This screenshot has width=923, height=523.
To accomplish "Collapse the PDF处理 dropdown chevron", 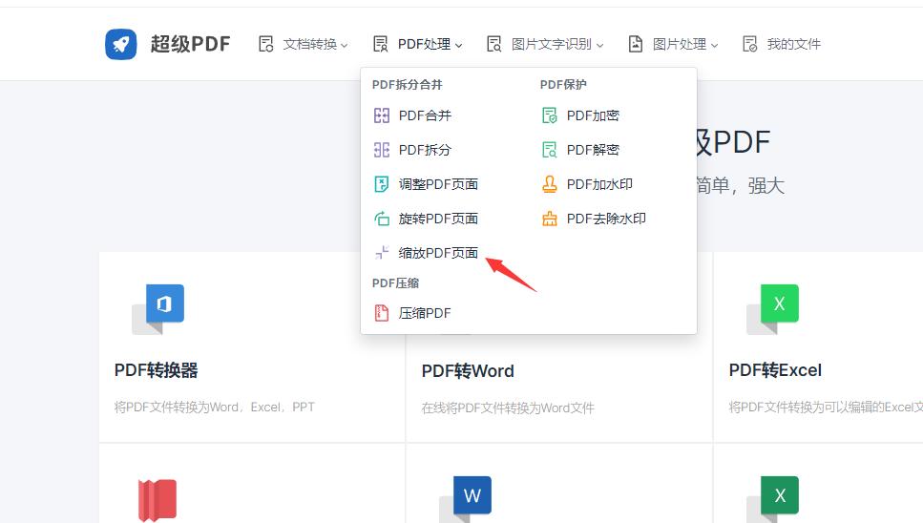I will 459,45.
